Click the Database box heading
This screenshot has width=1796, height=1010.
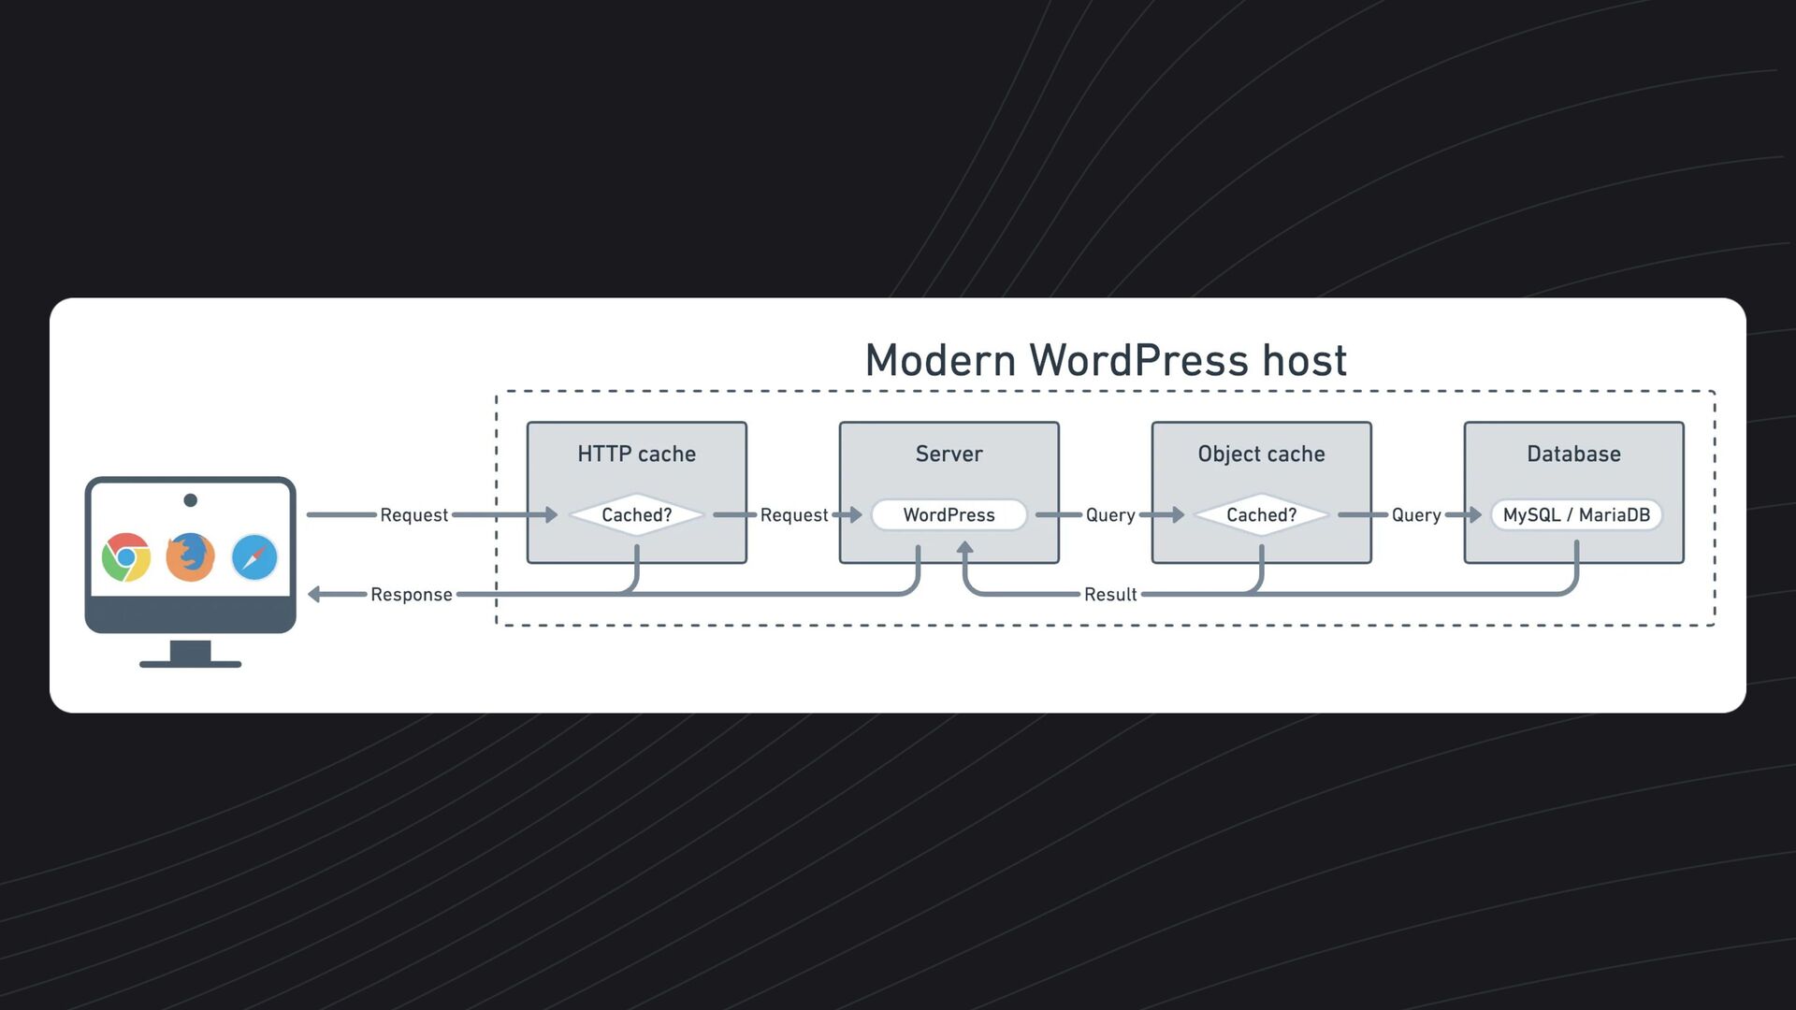(1573, 454)
